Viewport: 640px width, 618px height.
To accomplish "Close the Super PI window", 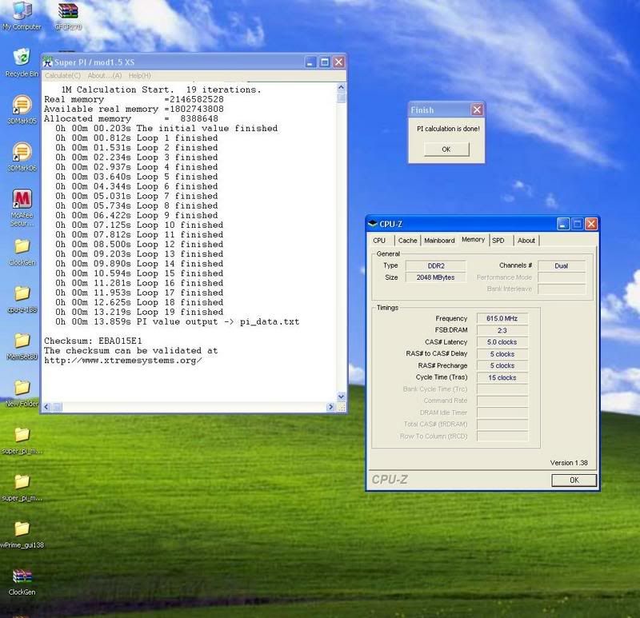I will (338, 62).
